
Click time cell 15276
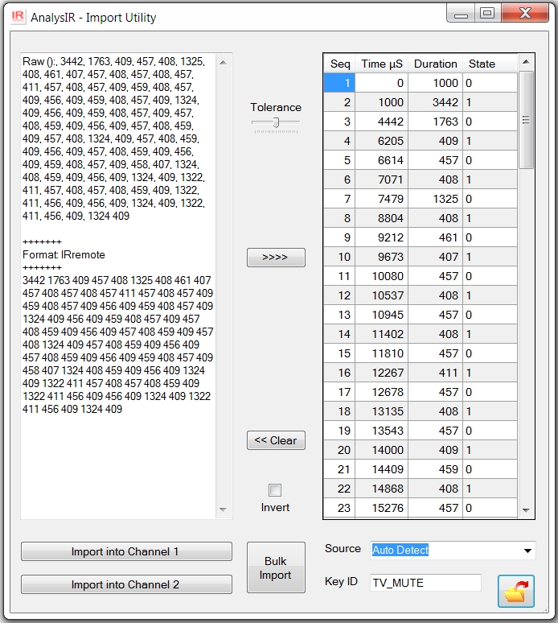point(381,508)
